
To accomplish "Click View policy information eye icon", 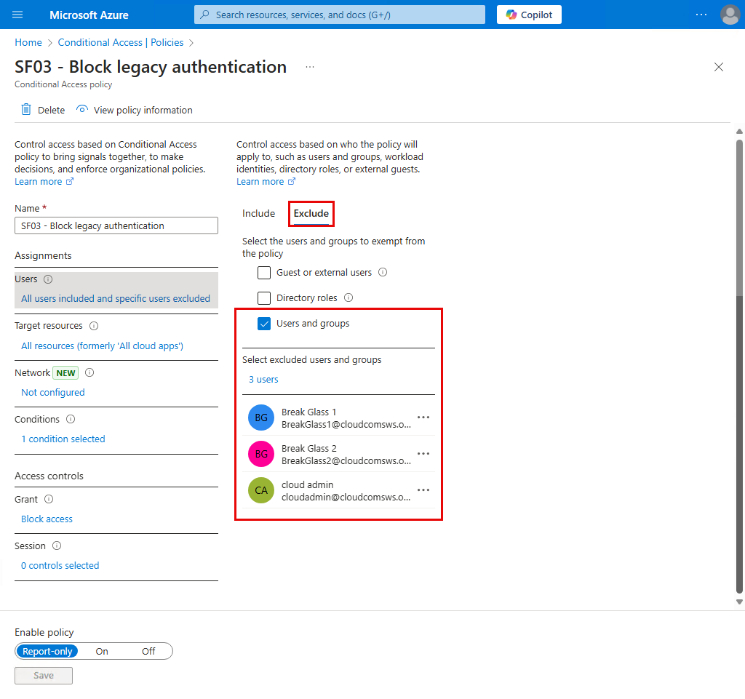I will (82, 109).
